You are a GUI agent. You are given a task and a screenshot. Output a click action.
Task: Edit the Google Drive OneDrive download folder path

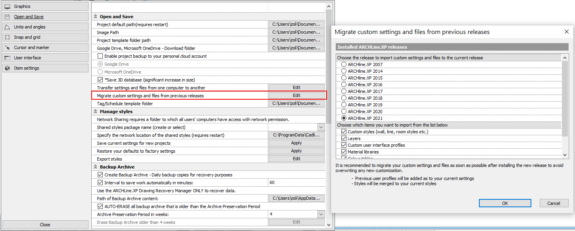tap(296, 48)
